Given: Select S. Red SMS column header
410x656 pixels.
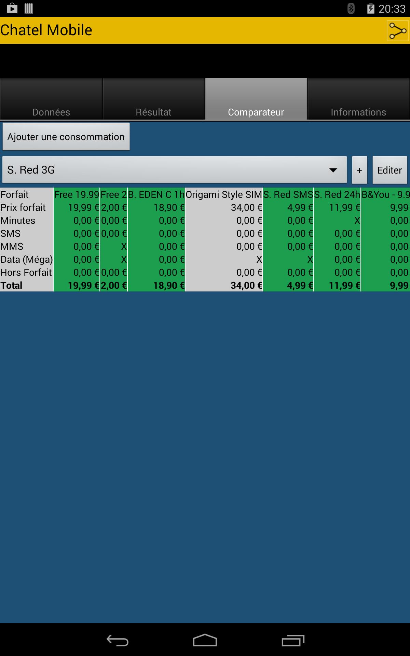Looking at the screenshot, I should click(288, 194).
